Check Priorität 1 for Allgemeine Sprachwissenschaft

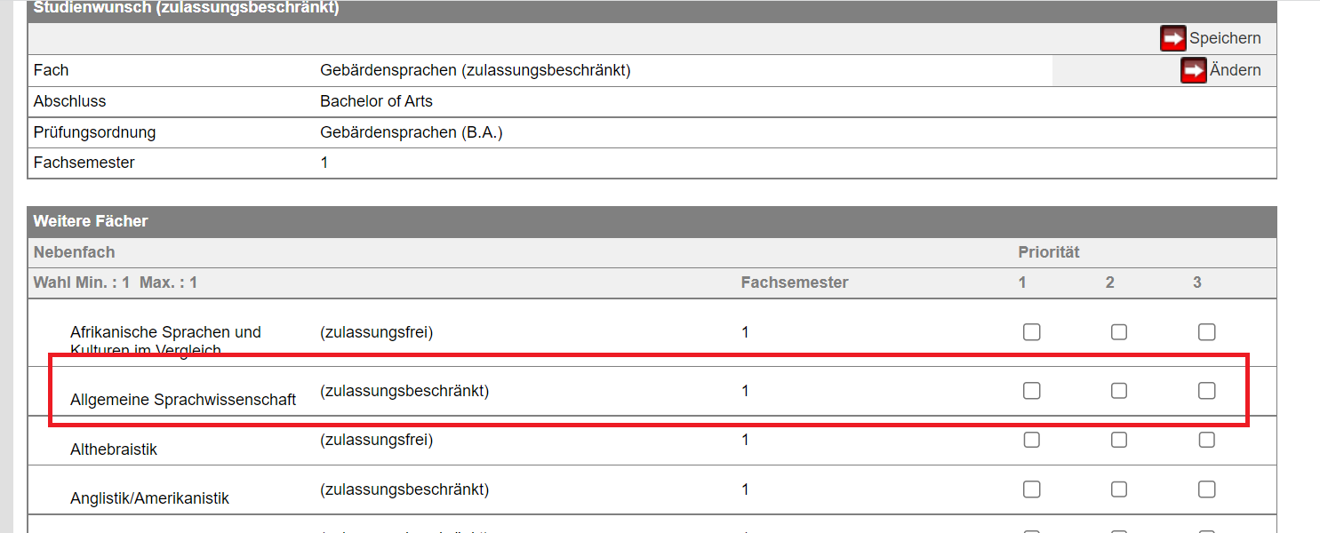[1031, 390]
